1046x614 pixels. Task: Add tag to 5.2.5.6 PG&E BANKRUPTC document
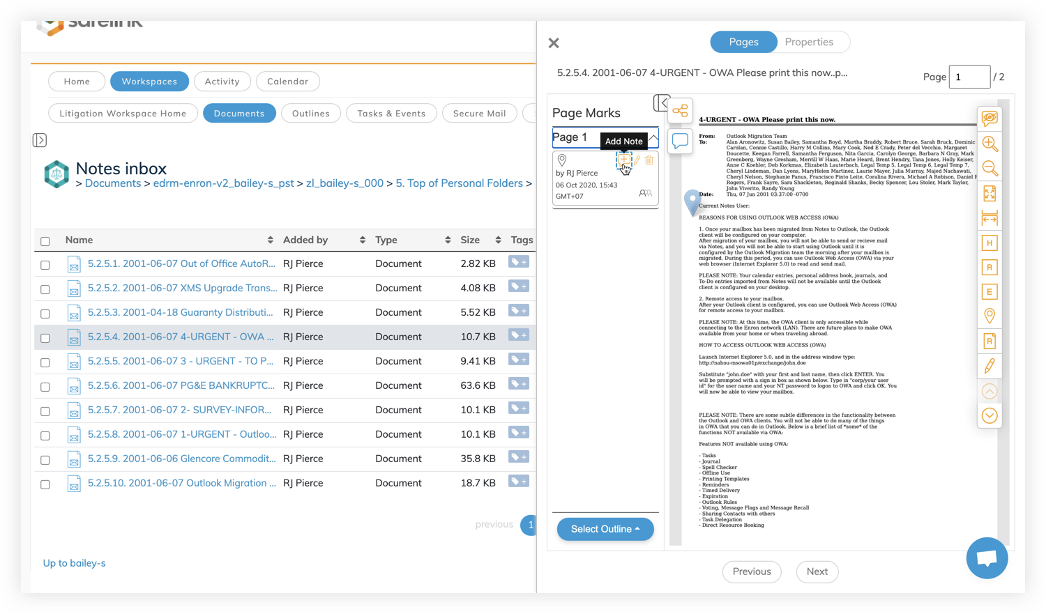(519, 384)
